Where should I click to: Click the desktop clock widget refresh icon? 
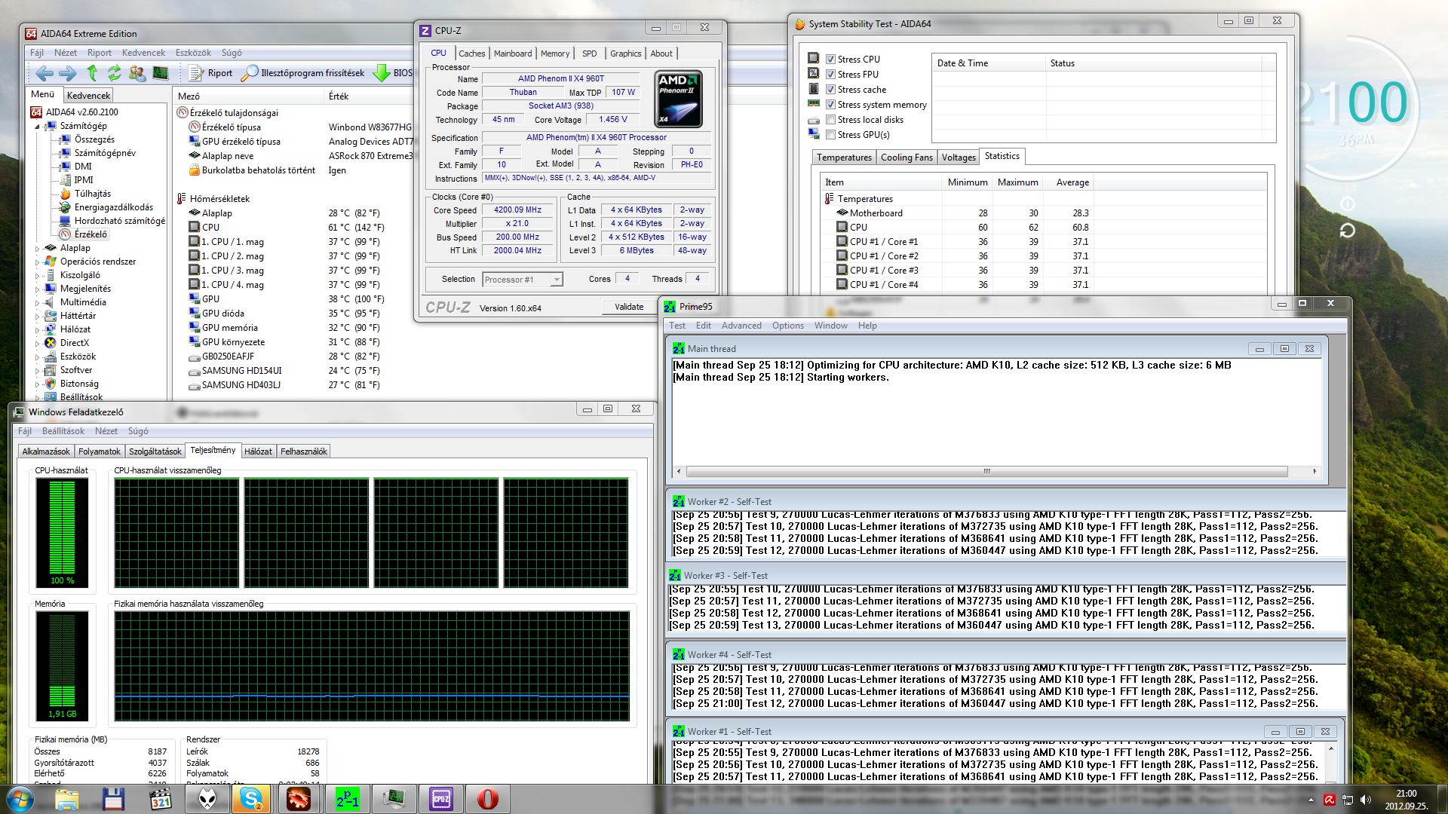click(1347, 231)
